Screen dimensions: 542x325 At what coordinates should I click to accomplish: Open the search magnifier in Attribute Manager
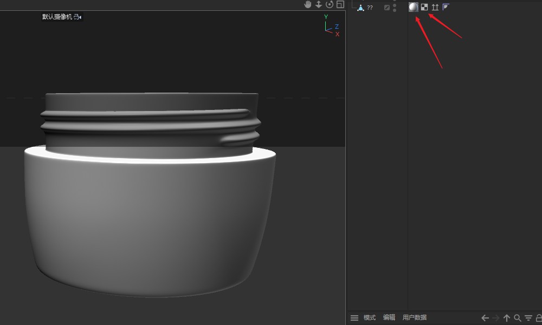(x=518, y=318)
